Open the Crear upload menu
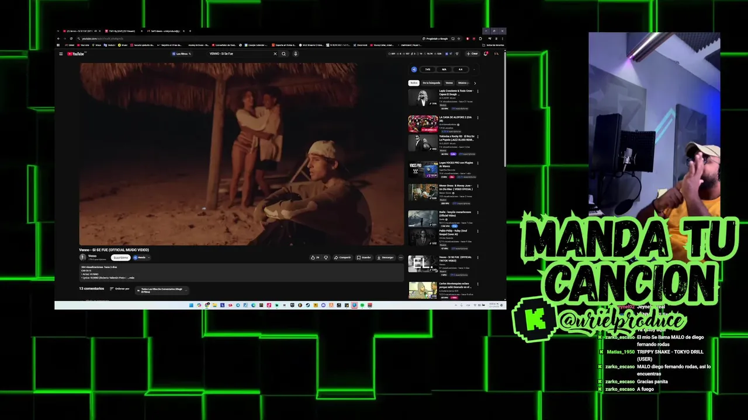Screen dimensions: 748x420 [x=473, y=54]
